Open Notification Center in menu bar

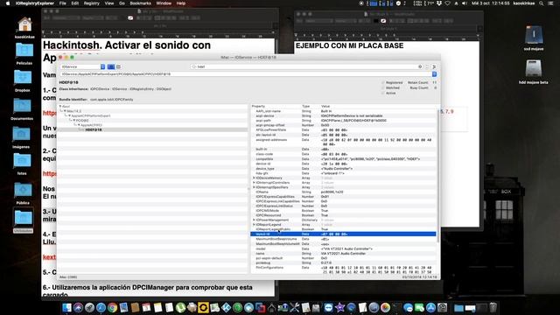[x=550, y=3]
